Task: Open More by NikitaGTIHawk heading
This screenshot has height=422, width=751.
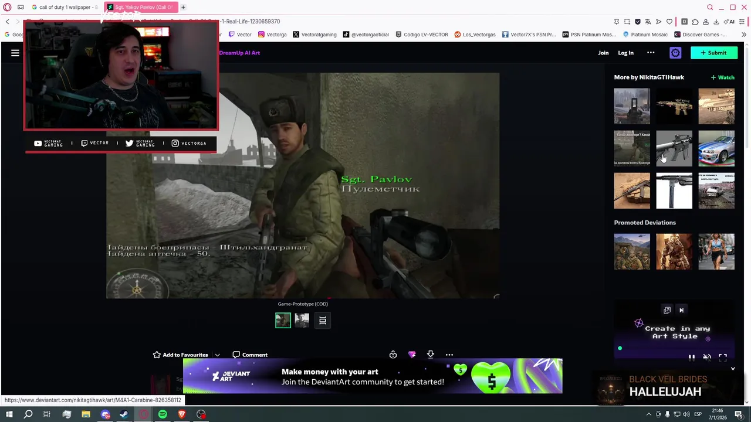Action: click(649, 77)
